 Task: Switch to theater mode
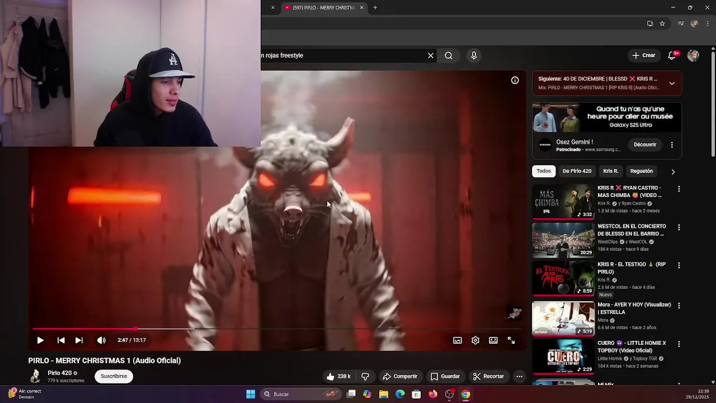pos(493,340)
